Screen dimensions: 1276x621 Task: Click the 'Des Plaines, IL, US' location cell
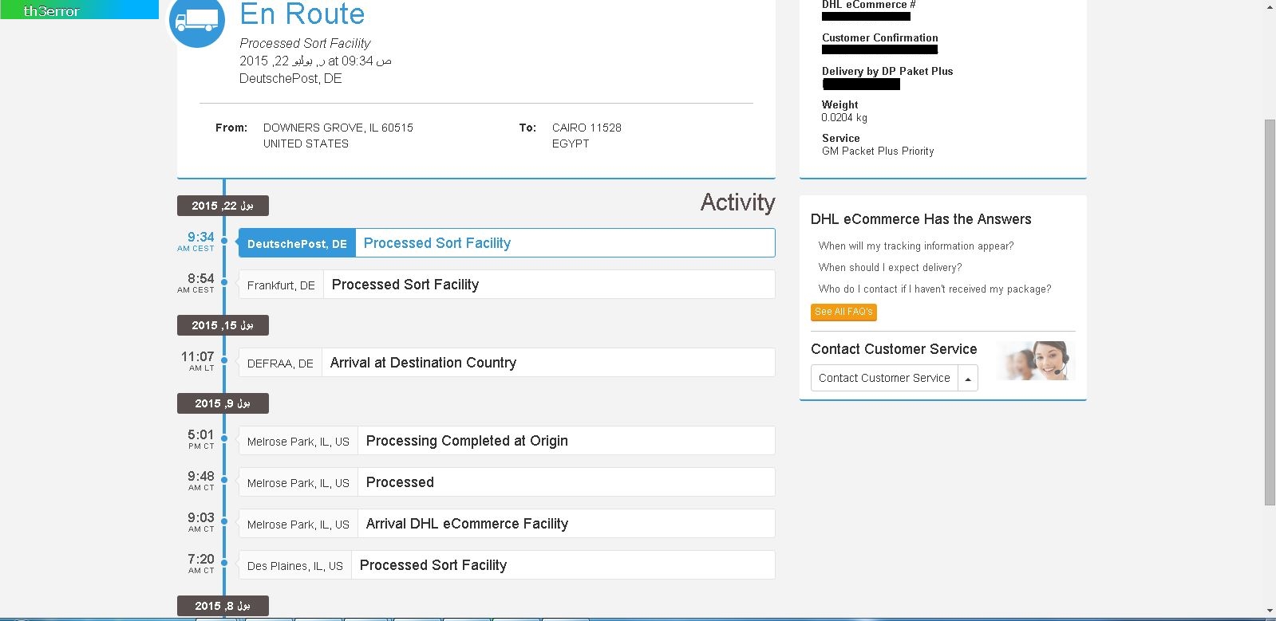coord(295,566)
